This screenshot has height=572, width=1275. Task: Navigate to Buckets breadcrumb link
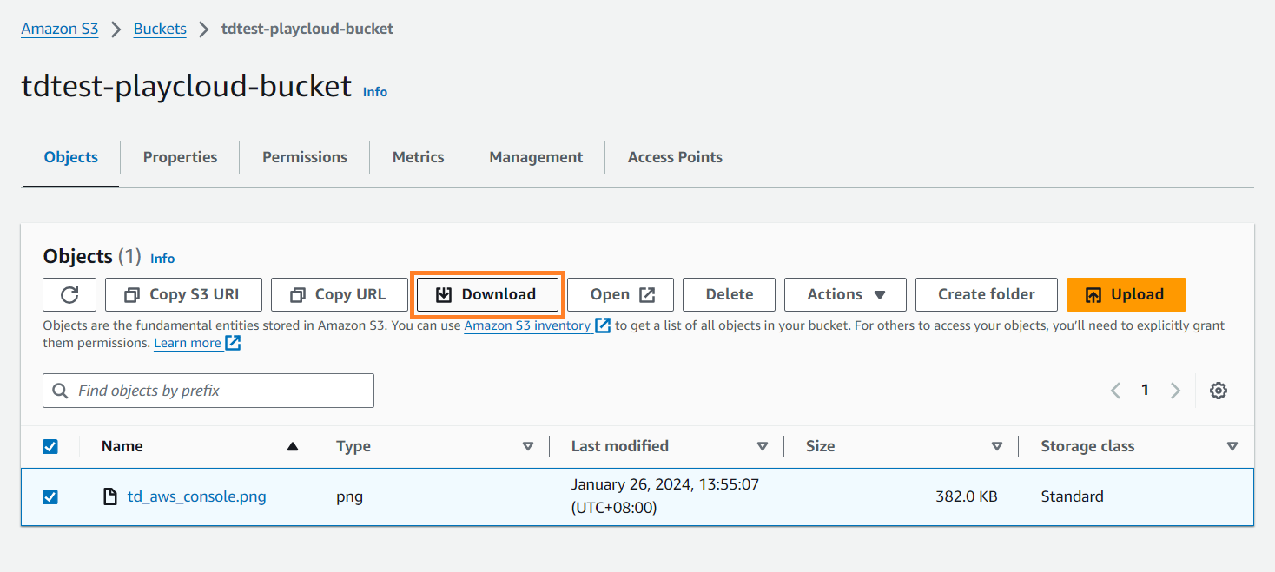160,29
